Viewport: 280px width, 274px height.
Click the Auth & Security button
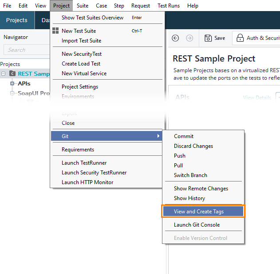[x=256, y=38]
